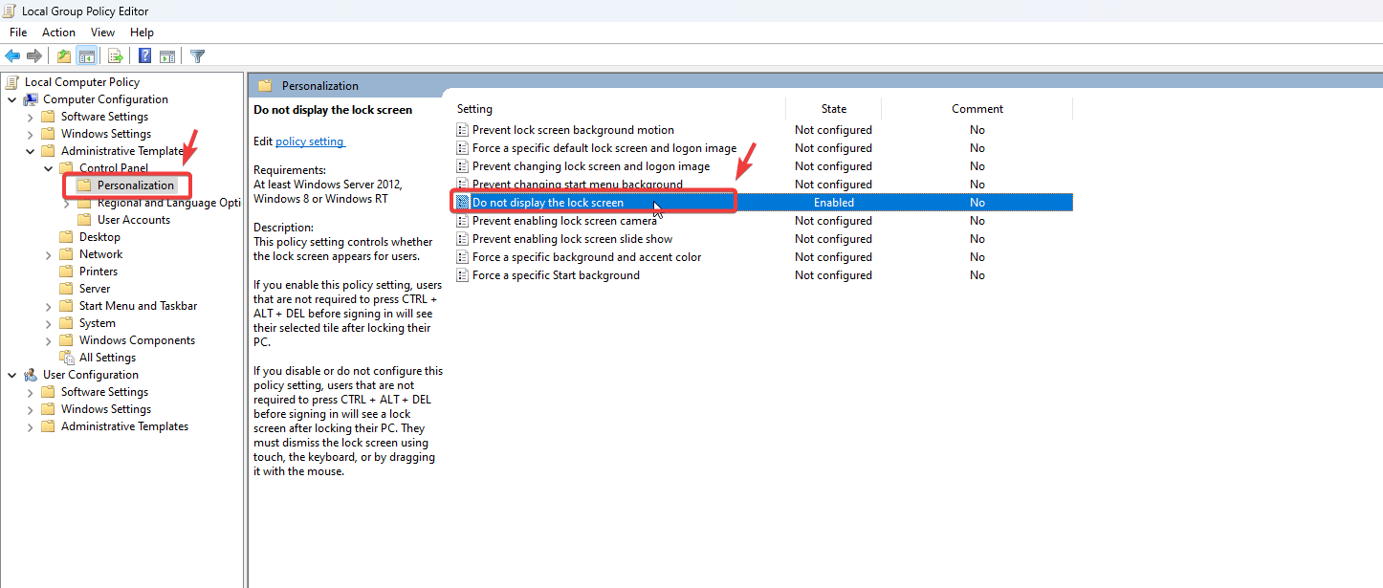Select User Accounts in the tree
This screenshot has height=588, width=1383.
134,220
